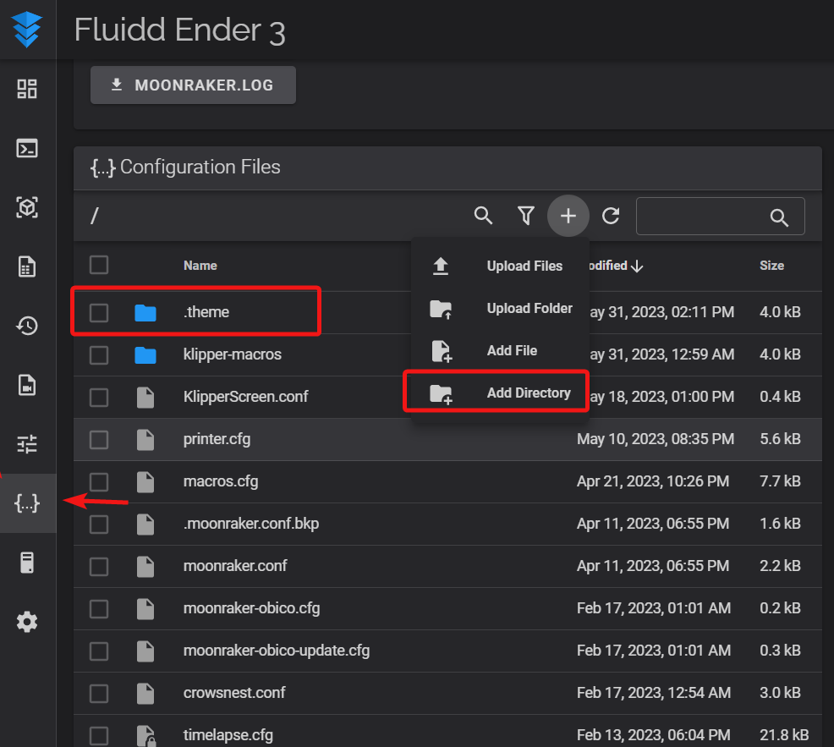Click the klipper-macros folder icon

145,354
